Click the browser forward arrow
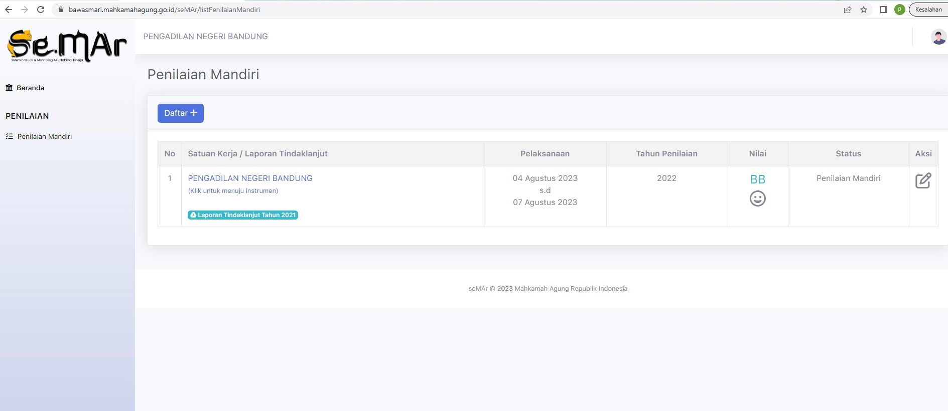Screen dimensions: 948x411 click(x=25, y=10)
